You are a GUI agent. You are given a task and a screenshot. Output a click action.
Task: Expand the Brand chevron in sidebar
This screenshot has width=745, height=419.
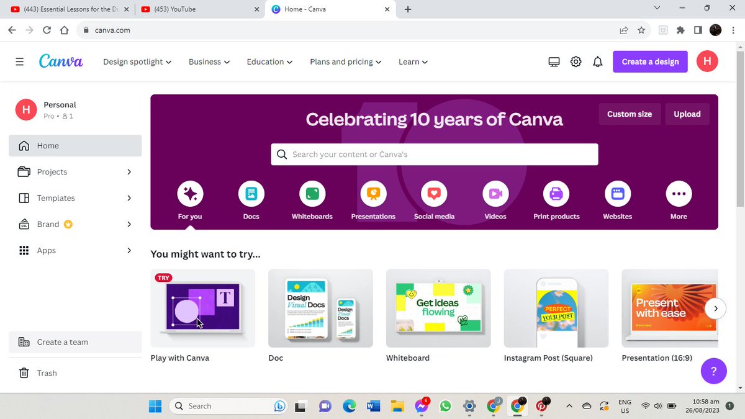pos(129,224)
